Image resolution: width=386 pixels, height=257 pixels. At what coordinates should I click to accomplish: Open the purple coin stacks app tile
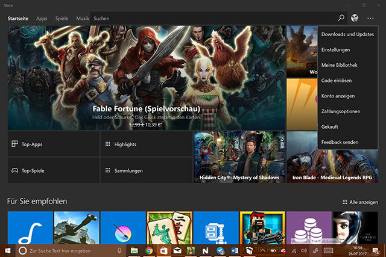pyautogui.click(x=309, y=228)
